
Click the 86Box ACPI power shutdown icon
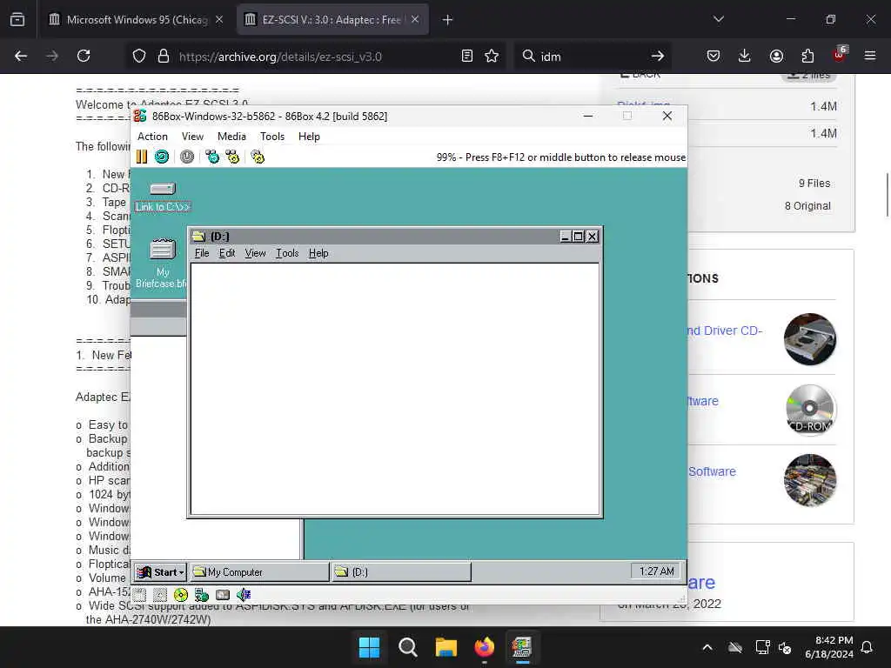pyautogui.click(x=187, y=157)
